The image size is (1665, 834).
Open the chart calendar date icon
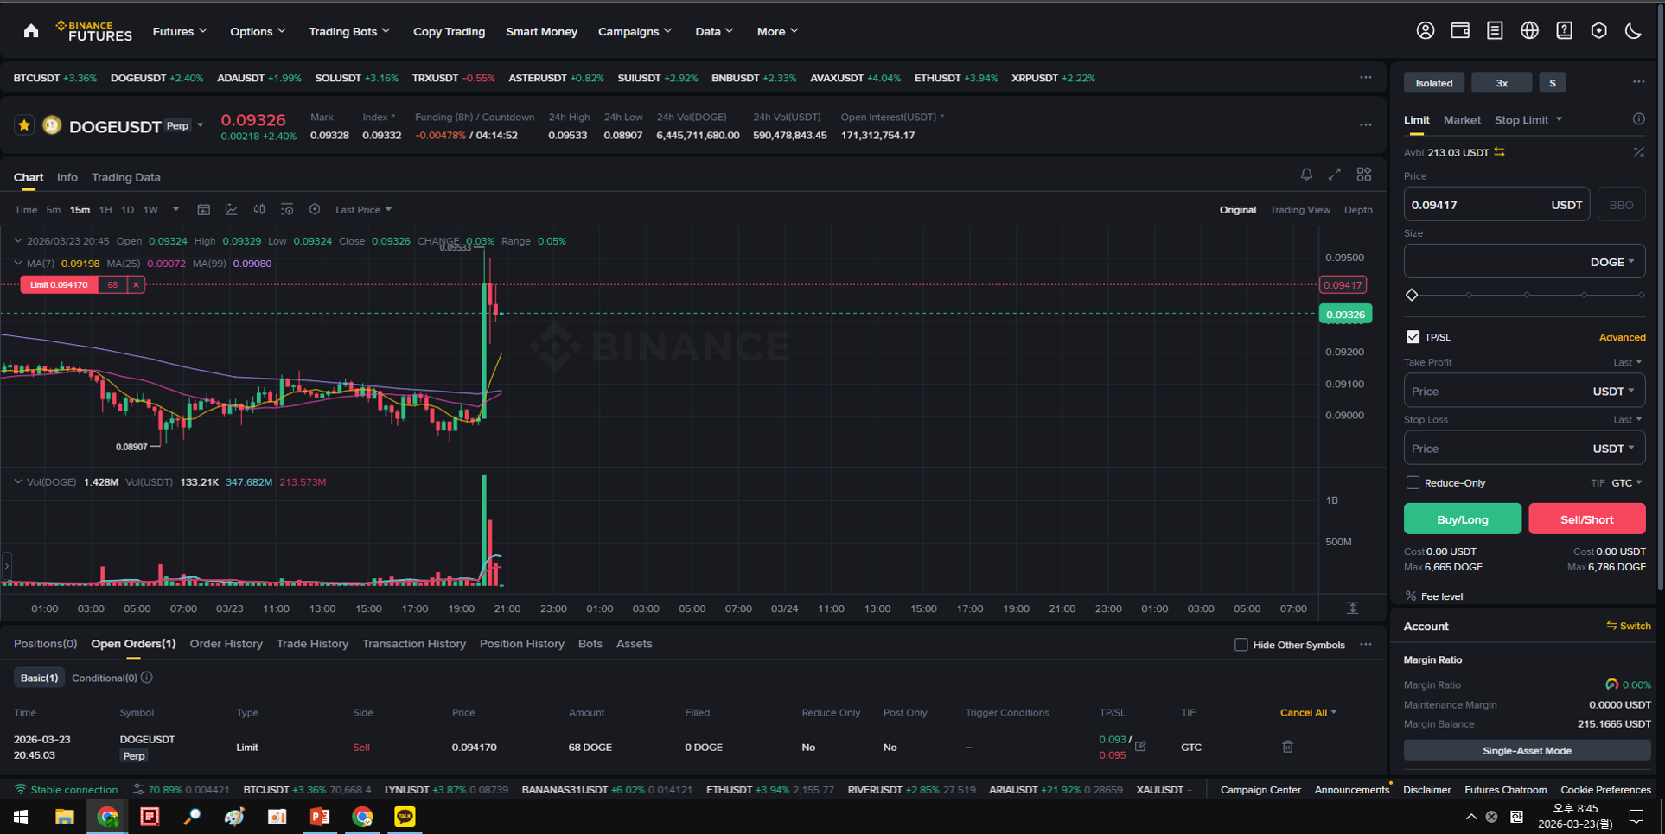click(203, 209)
